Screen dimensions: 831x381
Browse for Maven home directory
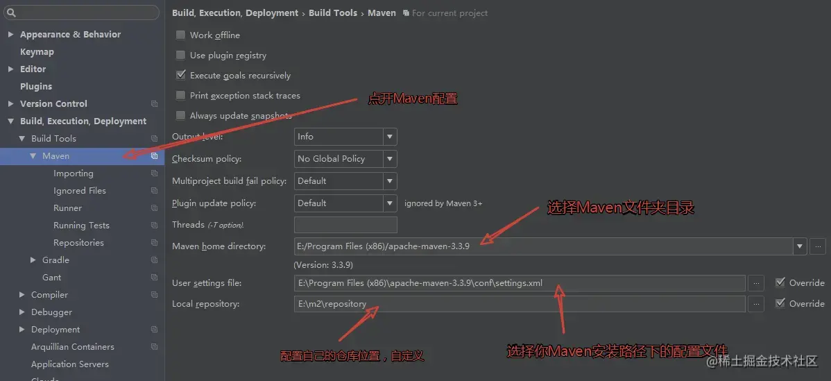coord(818,246)
